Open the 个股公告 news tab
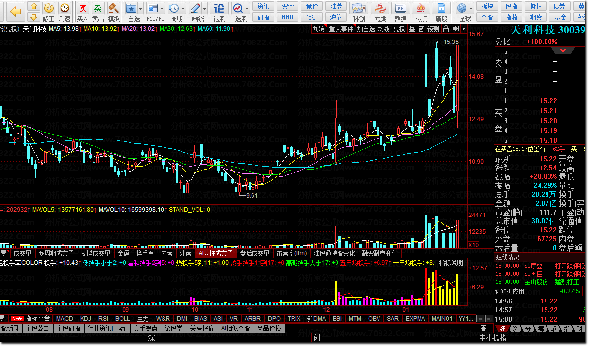This screenshot has width=589, height=346. (x=37, y=329)
